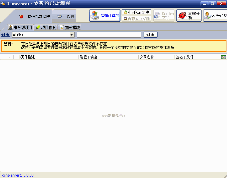Open the 助手论坛 forum button

tap(215, 15)
